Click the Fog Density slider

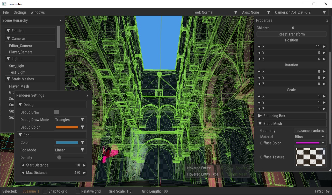tap(70, 157)
